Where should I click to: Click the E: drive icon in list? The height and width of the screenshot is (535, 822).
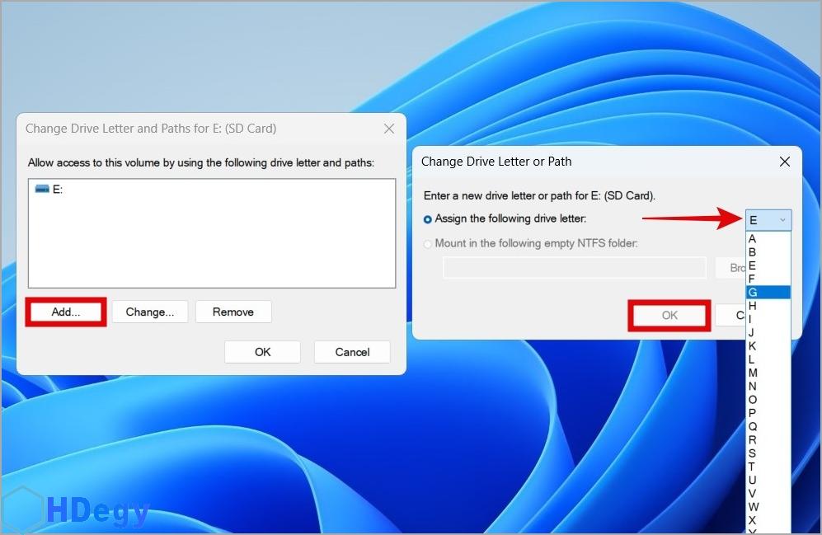coord(42,189)
